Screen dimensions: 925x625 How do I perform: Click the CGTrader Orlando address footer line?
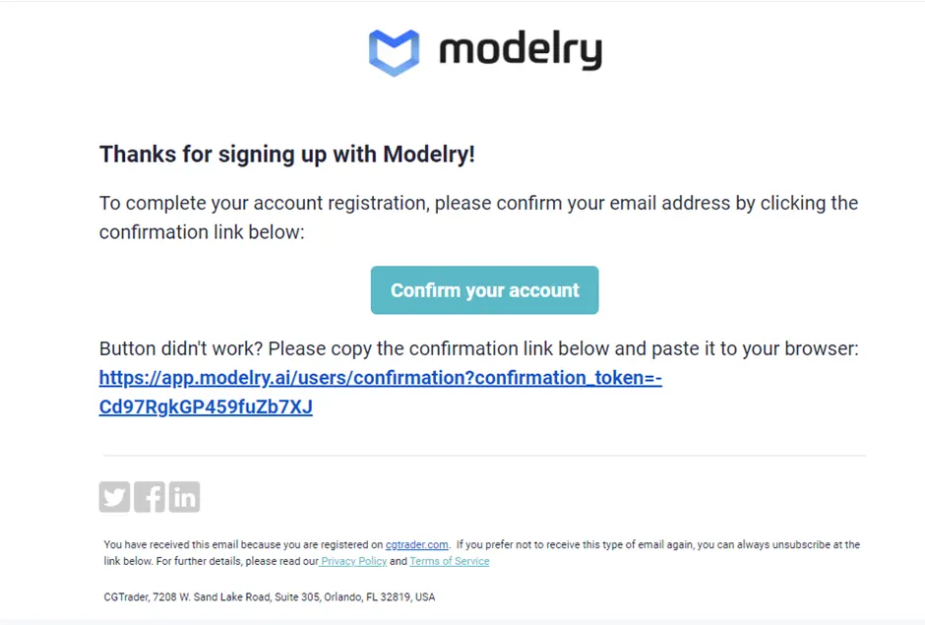pyautogui.click(x=269, y=597)
